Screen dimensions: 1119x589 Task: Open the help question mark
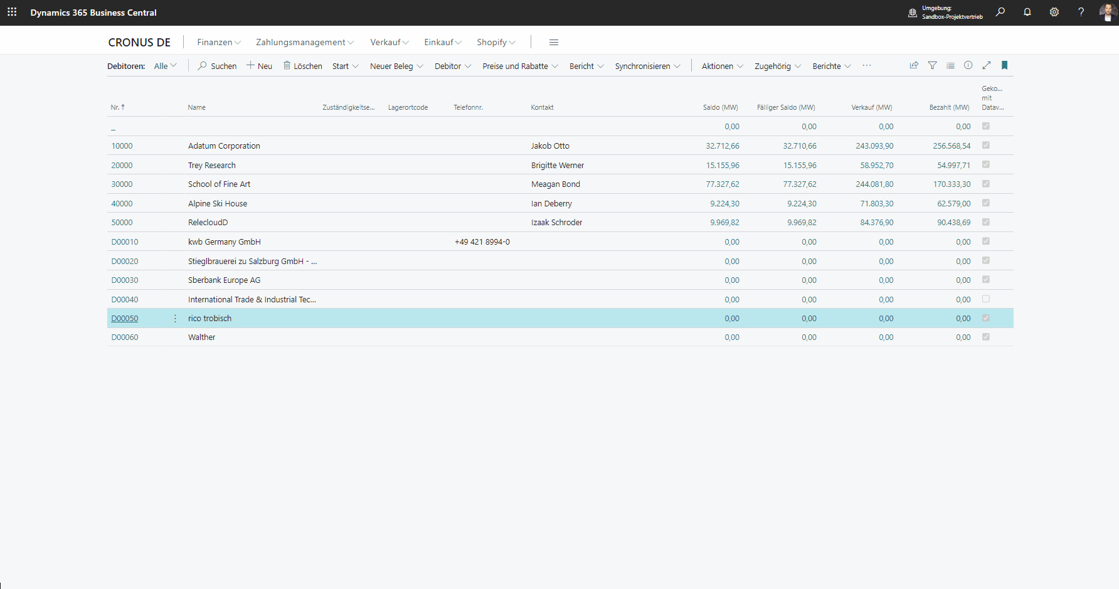coord(1081,12)
